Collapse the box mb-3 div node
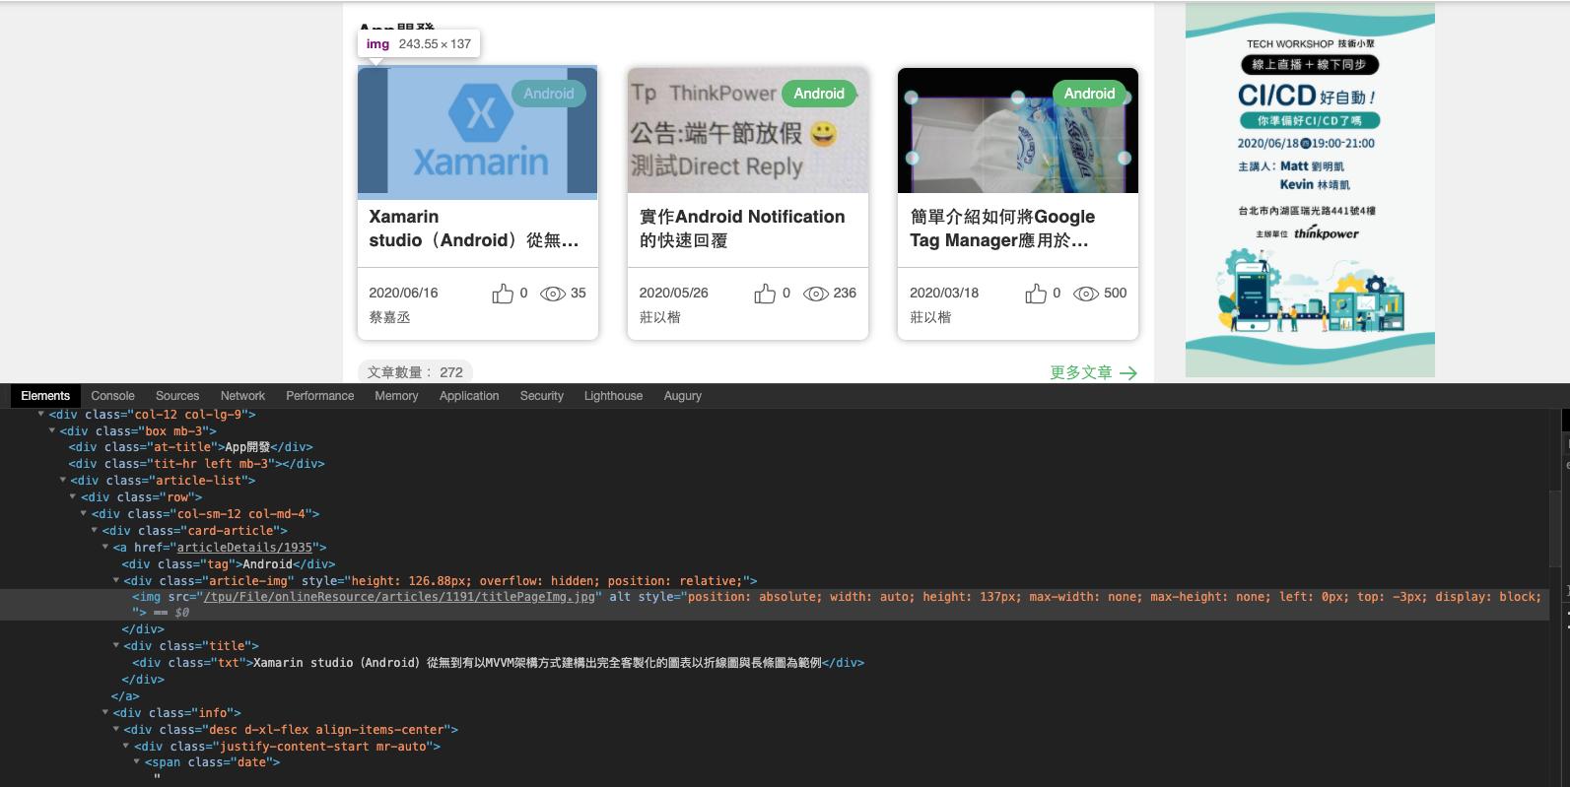The height and width of the screenshot is (787, 1570). [x=52, y=431]
